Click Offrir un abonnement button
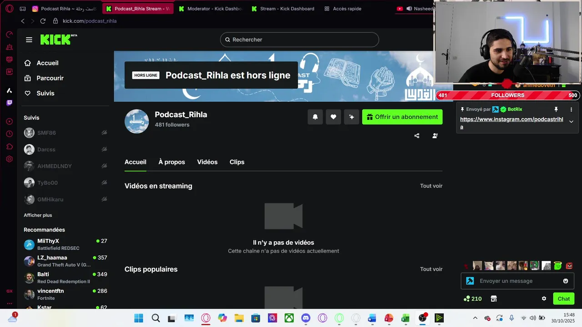The width and height of the screenshot is (582, 327). pos(402,117)
